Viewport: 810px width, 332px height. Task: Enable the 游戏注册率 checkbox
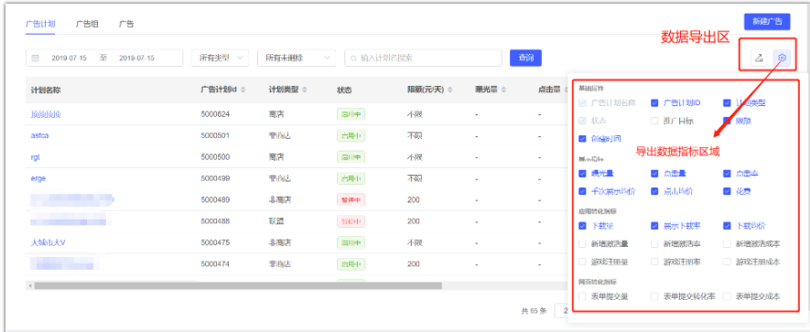tap(654, 262)
